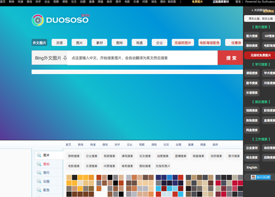Click magnifier icon beside red 图标 entry
Viewport: 275px width, 197px height.
click(39, 164)
